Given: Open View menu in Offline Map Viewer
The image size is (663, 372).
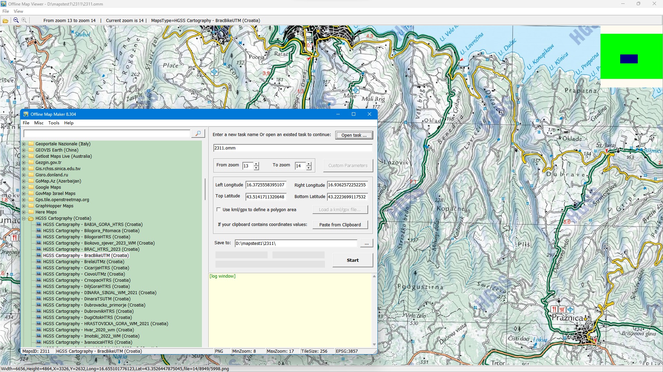Looking at the screenshot, I should 18,11.
